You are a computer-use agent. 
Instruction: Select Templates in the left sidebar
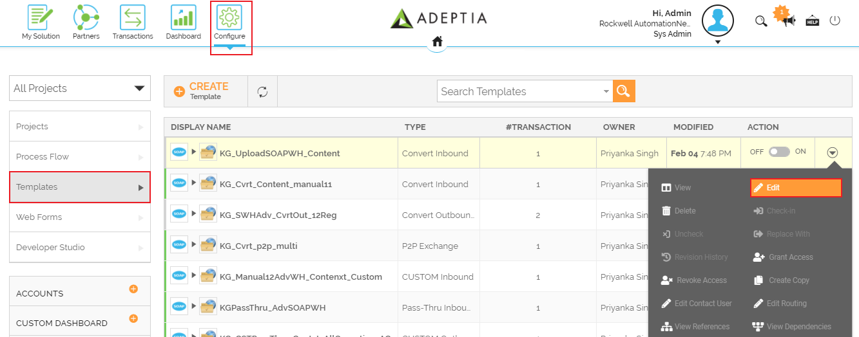pyautogui.click(x=80, y=187)
